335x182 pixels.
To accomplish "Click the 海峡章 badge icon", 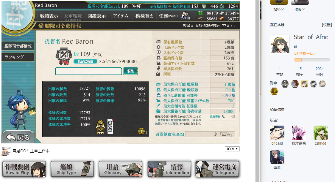I will point(101,127).
